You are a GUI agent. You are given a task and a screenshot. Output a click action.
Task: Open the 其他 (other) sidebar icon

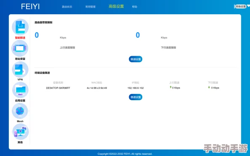pos(21,132)
